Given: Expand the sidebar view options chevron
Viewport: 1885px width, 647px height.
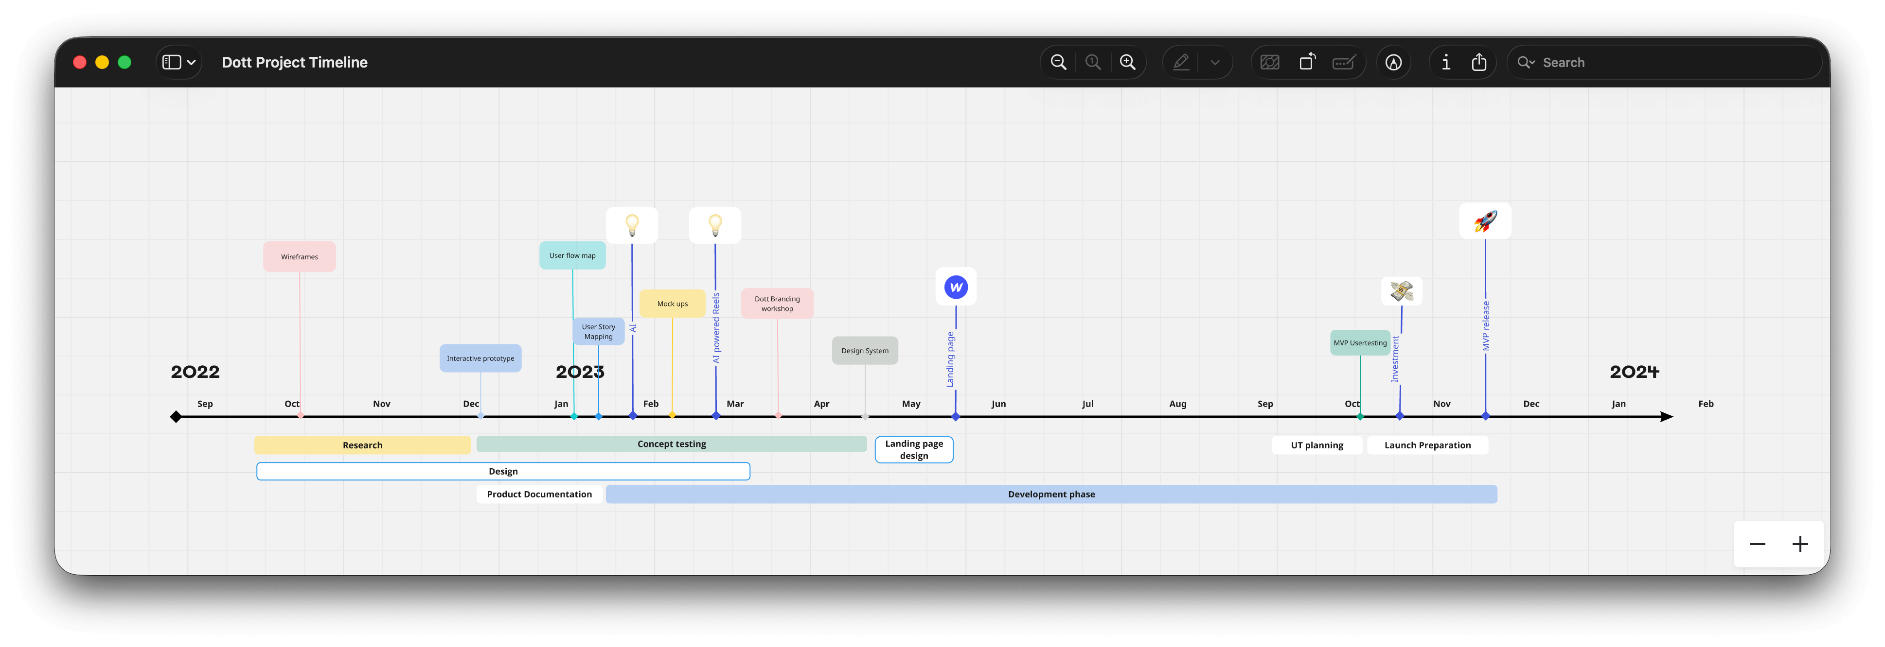Looking at the screenshot, I should [192, 62].
